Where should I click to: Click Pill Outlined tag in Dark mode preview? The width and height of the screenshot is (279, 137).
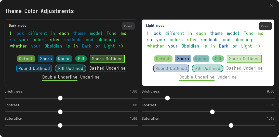pos(71,68)
